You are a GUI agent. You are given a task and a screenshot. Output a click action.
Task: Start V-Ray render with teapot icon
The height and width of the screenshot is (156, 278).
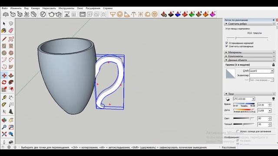point(51,14)
